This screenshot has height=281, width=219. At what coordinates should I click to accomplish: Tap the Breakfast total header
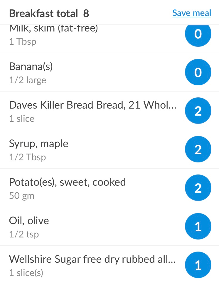[49, 14]
